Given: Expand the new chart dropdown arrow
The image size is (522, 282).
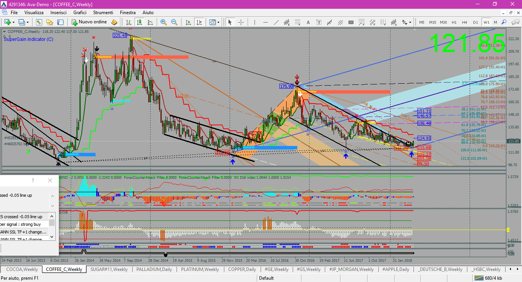Looking at the screenshot, I should (x=13, y=22).
